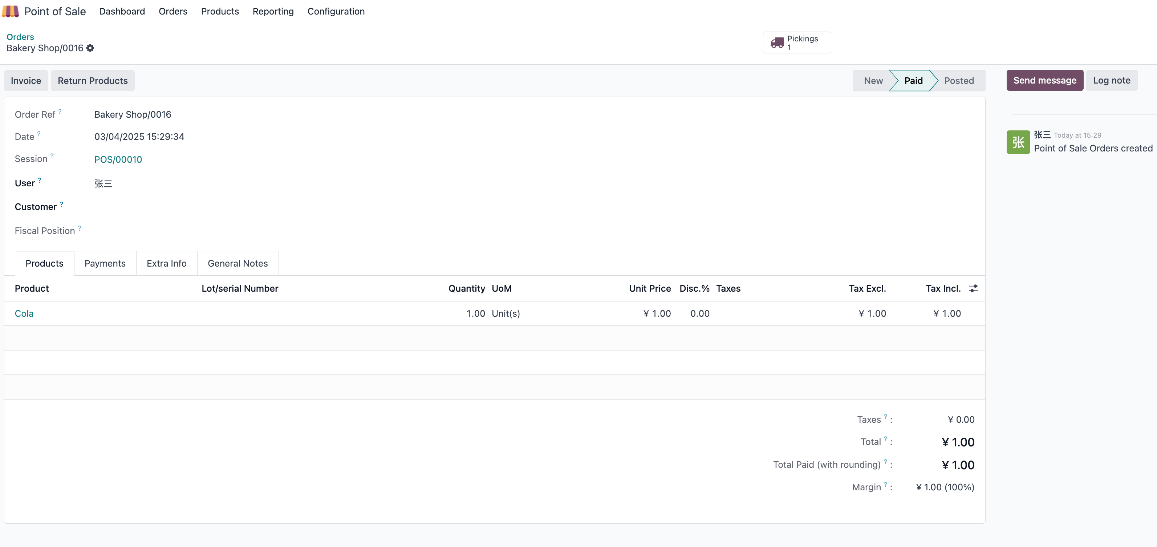Click the Return Products button
The width and height of the screenshot is (1157, 547).
pyautogui.click(x=93, y=80)
